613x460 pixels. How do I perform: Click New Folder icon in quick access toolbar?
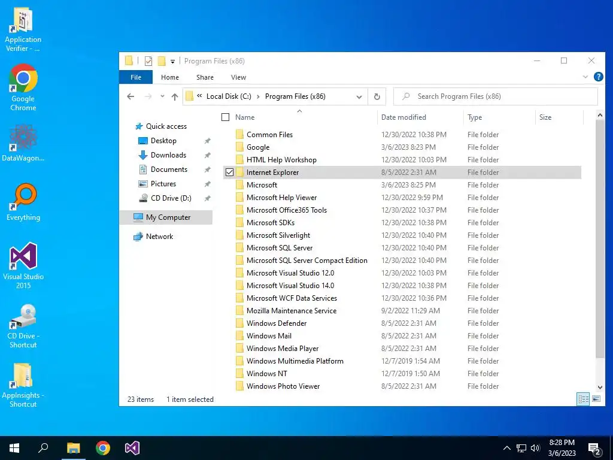(x=162, y=61)
